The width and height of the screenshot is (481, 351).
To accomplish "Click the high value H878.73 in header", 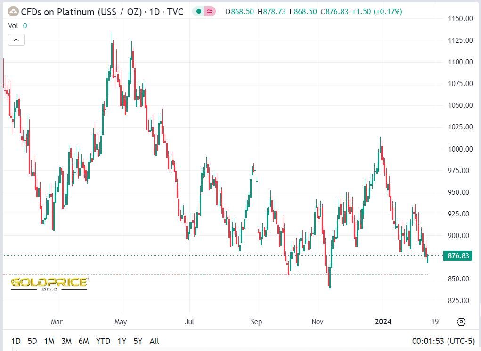I will (272, 12).
